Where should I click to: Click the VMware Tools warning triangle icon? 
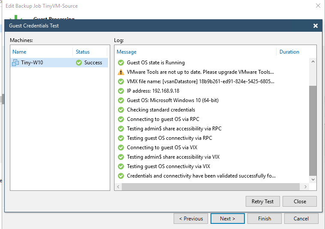[x=120, y=72]
